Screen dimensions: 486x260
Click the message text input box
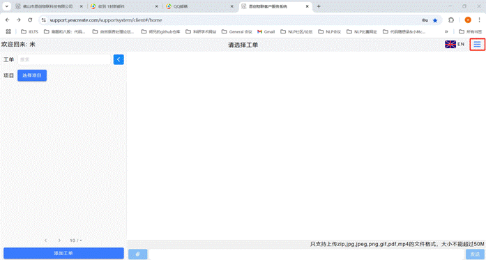pyautogui.click(x=306, y=254)
